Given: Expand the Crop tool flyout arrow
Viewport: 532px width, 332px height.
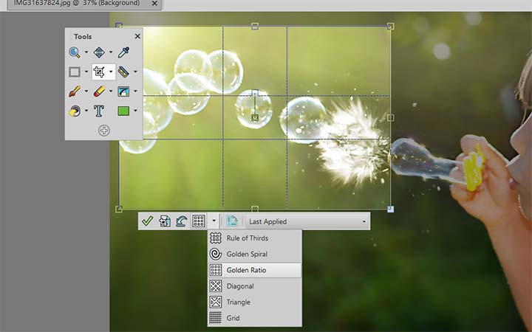Looking at the screenshot, I should (111, 72).
